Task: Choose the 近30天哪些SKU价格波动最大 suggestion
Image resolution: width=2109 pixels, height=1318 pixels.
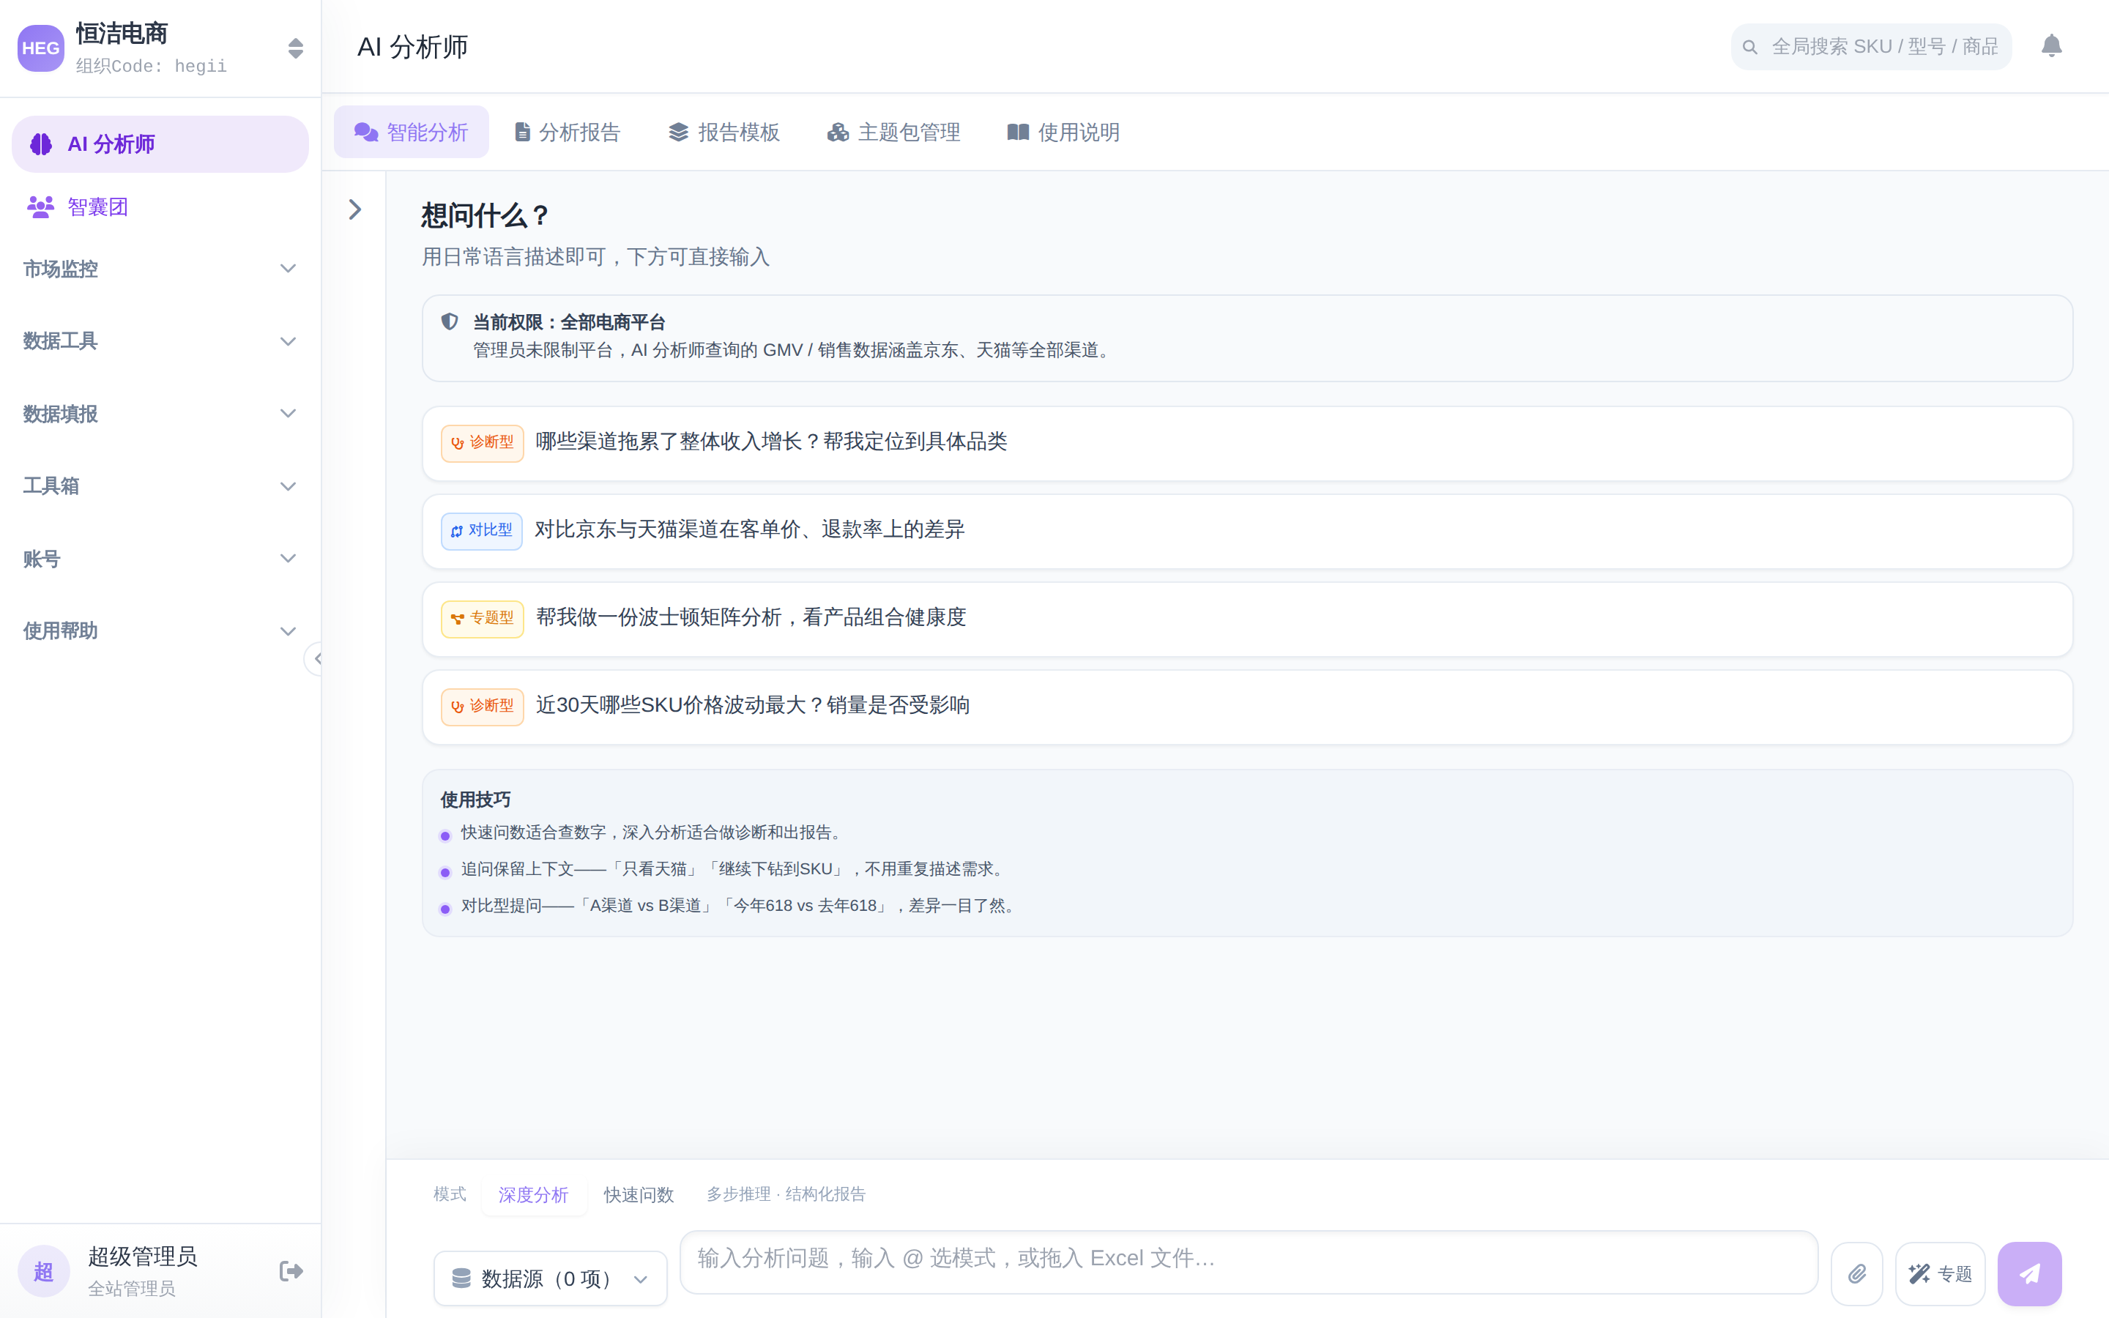Action: [x=1247, y=707]
